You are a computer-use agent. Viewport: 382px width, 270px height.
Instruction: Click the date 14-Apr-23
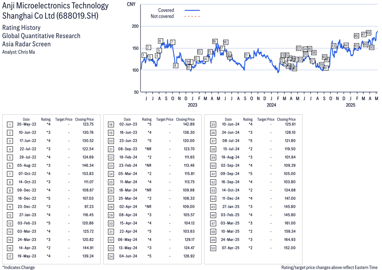27,248
